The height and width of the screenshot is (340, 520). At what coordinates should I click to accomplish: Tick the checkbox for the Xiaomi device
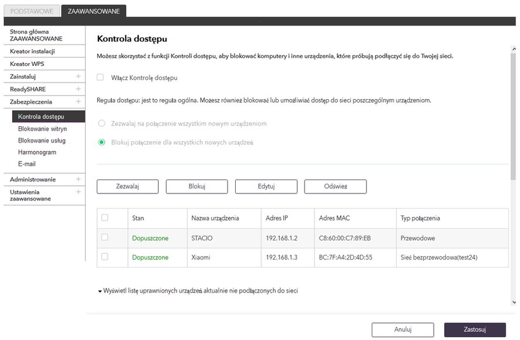(x=105, y=257)
